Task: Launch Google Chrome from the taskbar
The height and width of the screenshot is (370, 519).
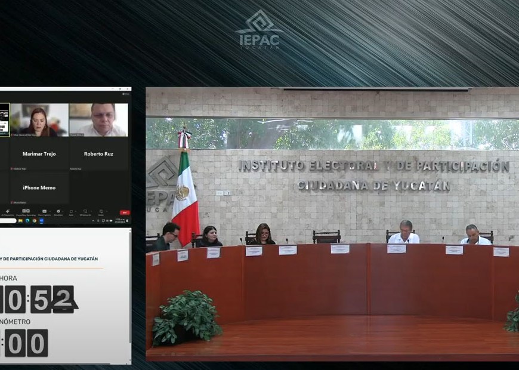Action: click(x=35, y=221)
